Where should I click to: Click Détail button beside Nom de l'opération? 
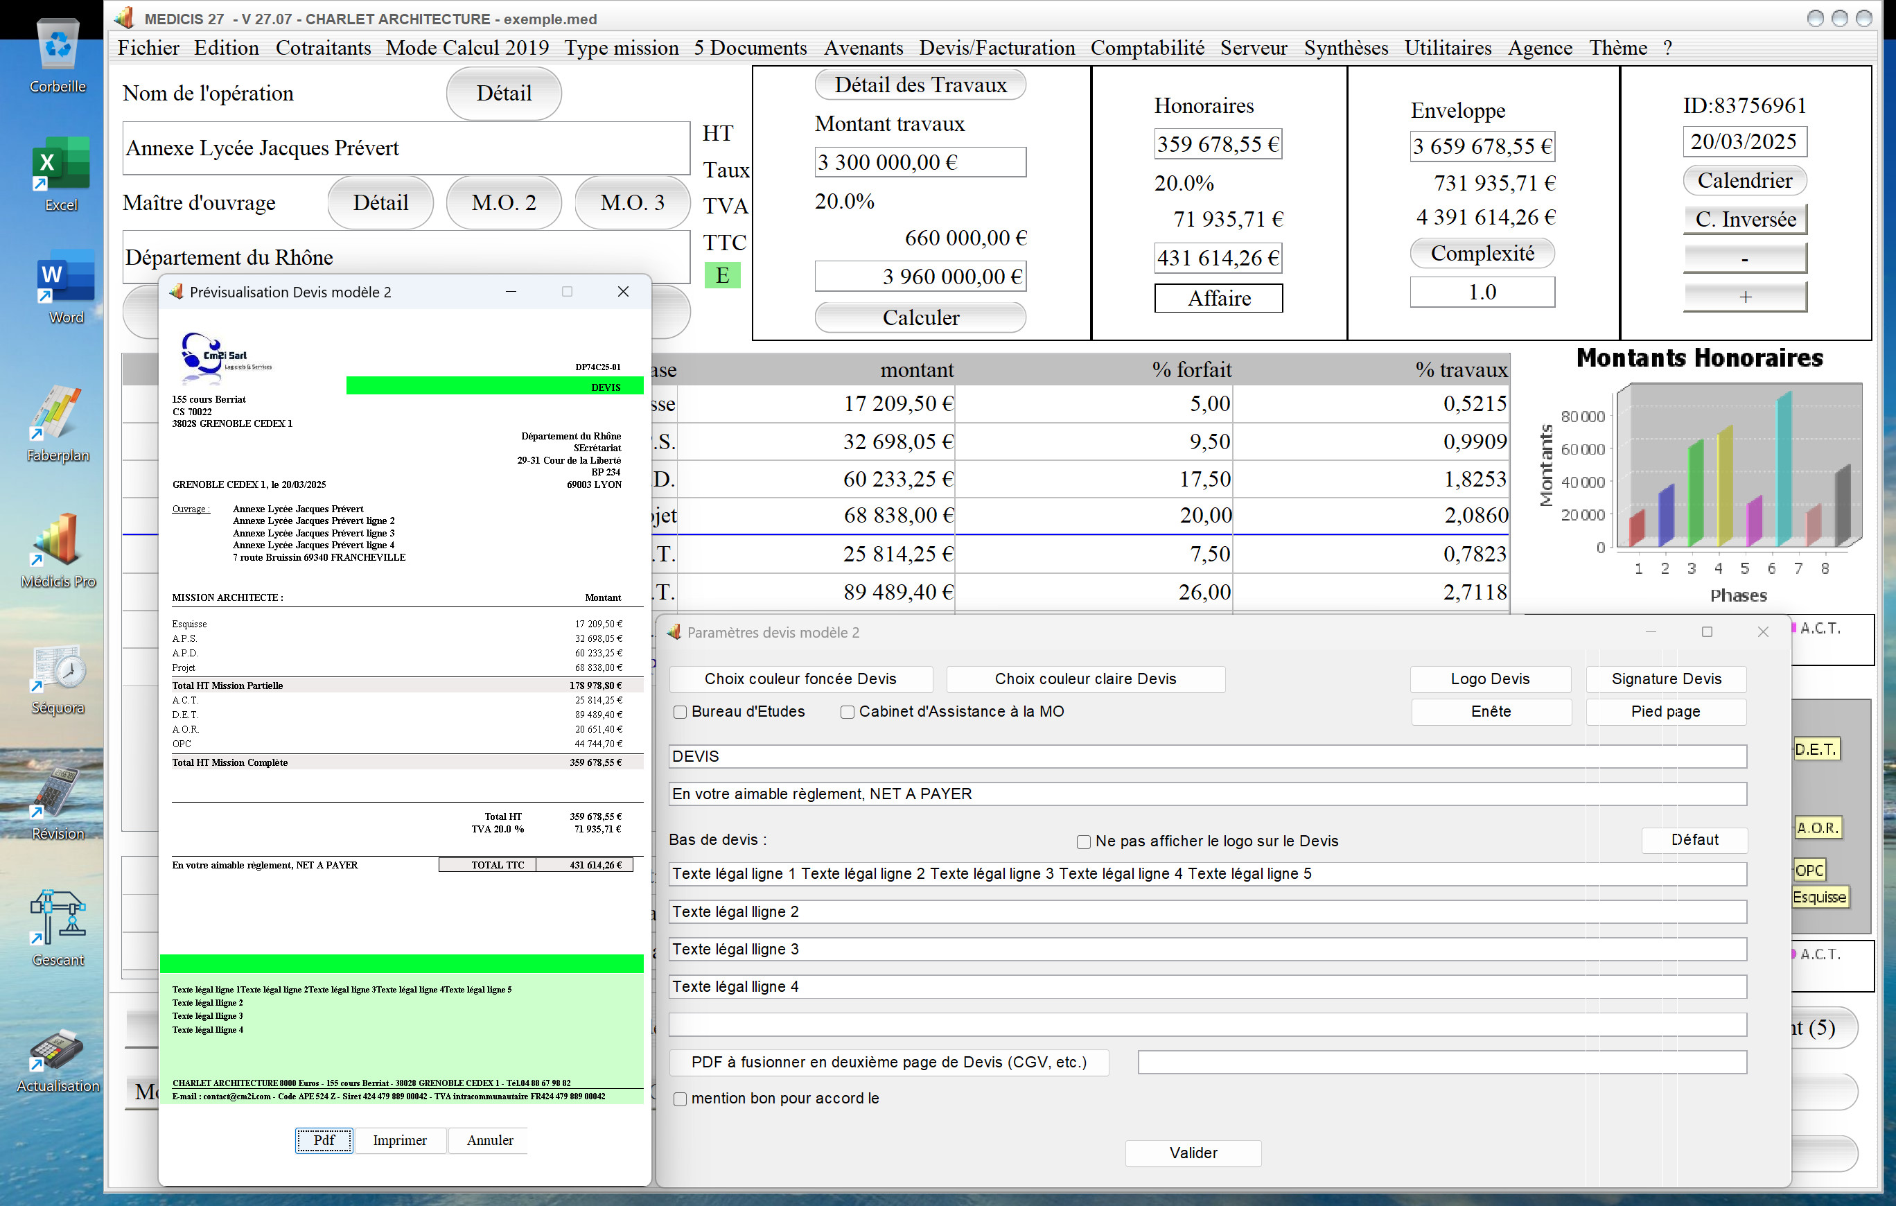pyautogui.click(x=504, y=93)
